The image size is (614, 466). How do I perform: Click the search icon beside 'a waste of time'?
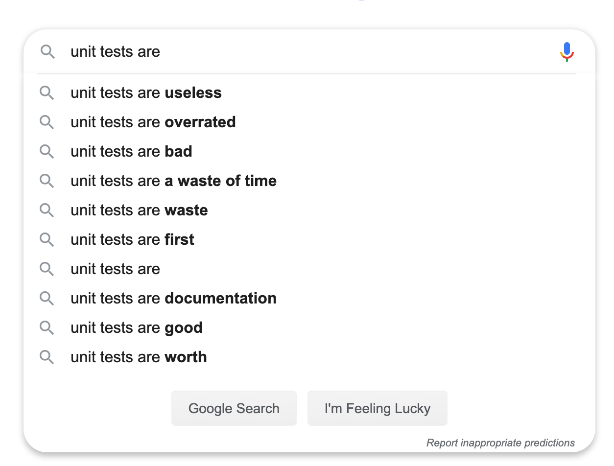[47, 181]
